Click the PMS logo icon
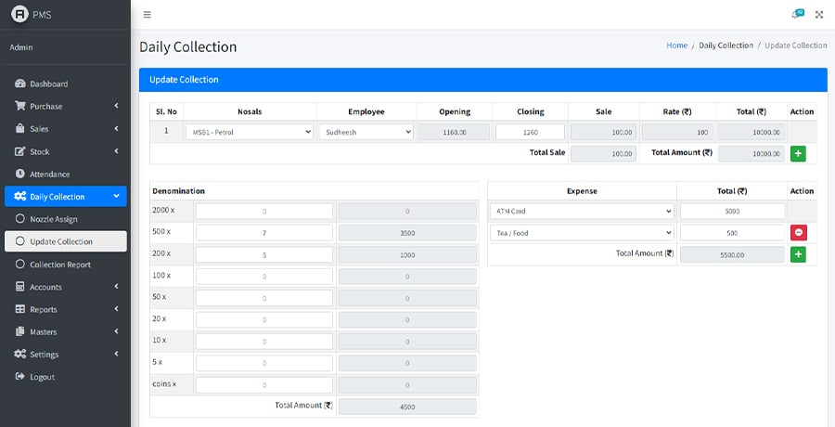The image size is (835, 427). click(x=18, y=15)
